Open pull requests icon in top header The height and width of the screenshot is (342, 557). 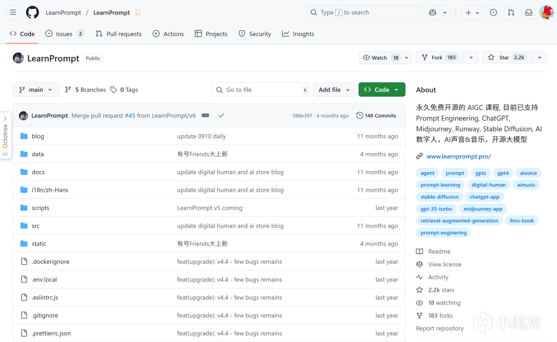511,13
